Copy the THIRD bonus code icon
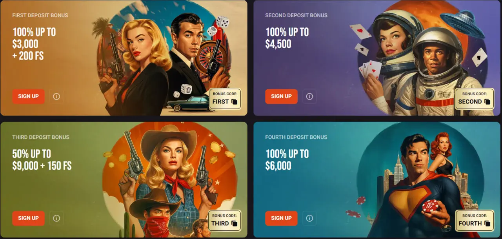The image size is (502, 239). pos(235,224)
